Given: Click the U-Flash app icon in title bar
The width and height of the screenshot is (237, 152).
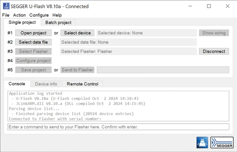Looking at the screenshot, I should click(x=6, y=6).
